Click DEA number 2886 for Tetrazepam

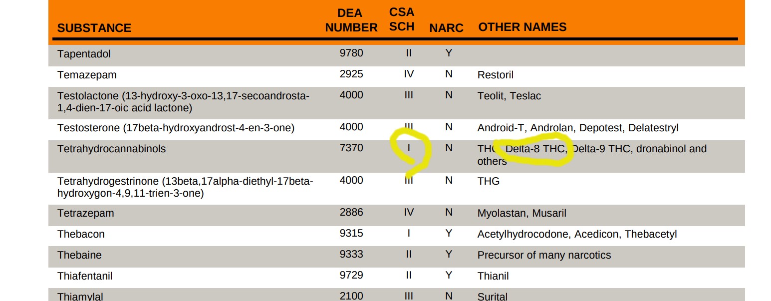(x=351, y=212)
